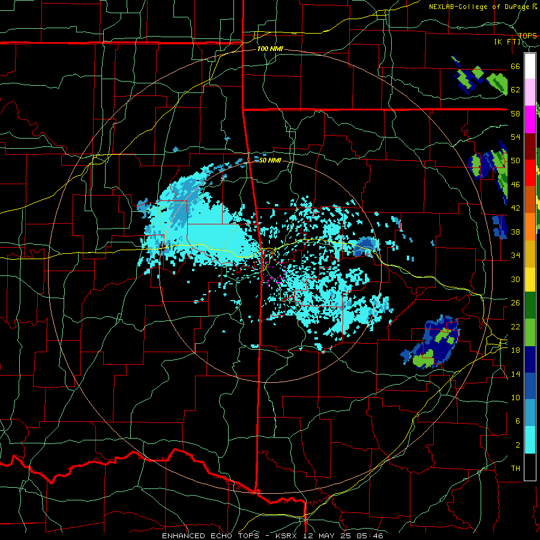This screenshot has width=540, height=540.
Task: Click the medium blue legend band
Action: click(x=530, y=386)
